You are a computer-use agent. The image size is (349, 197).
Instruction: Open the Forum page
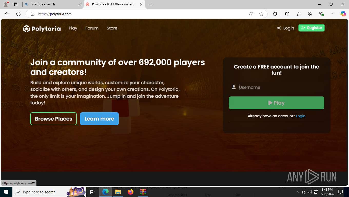[92, 28]
